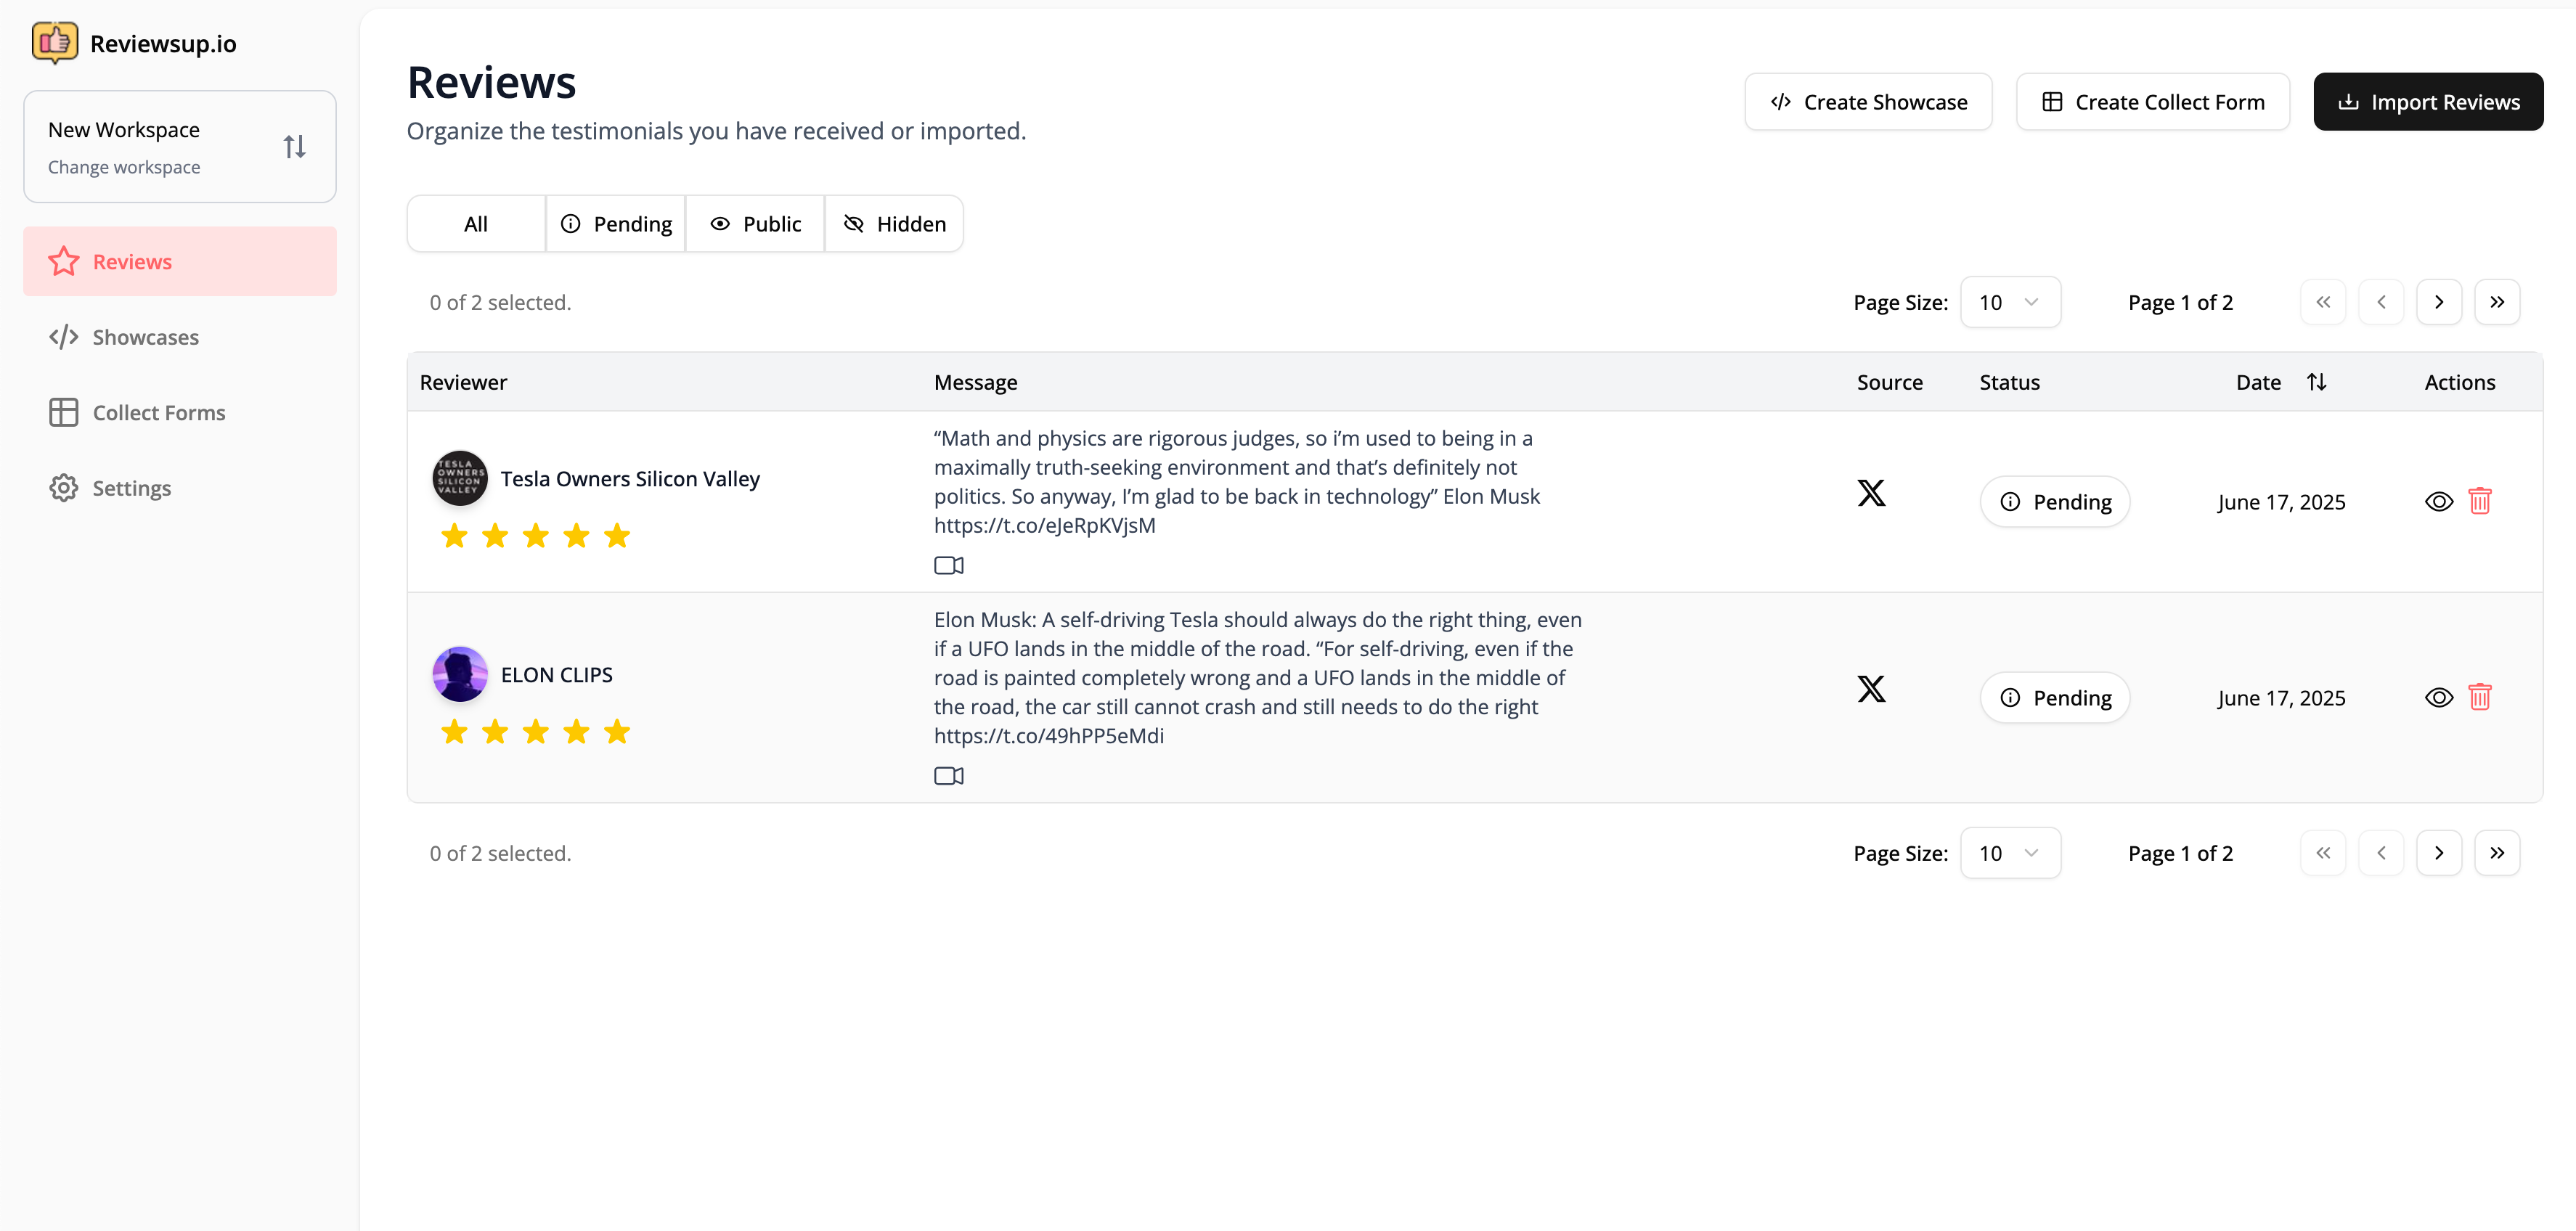Image resolution: width=2576 pixels, height=1231 pixels.
Task: Go to first page using bottom pagination
Action: pyautogui.click(x=2323, y=853)
